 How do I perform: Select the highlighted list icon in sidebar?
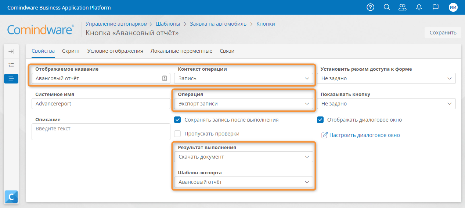[x=11, y=78]
